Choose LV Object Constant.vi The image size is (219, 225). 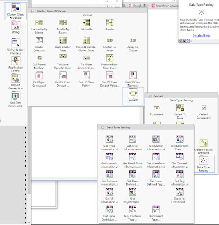[39, 79]
